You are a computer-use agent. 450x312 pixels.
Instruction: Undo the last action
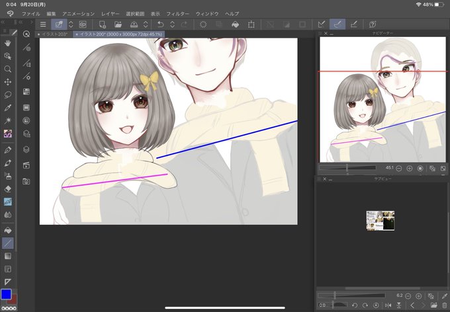coord(160,24)
